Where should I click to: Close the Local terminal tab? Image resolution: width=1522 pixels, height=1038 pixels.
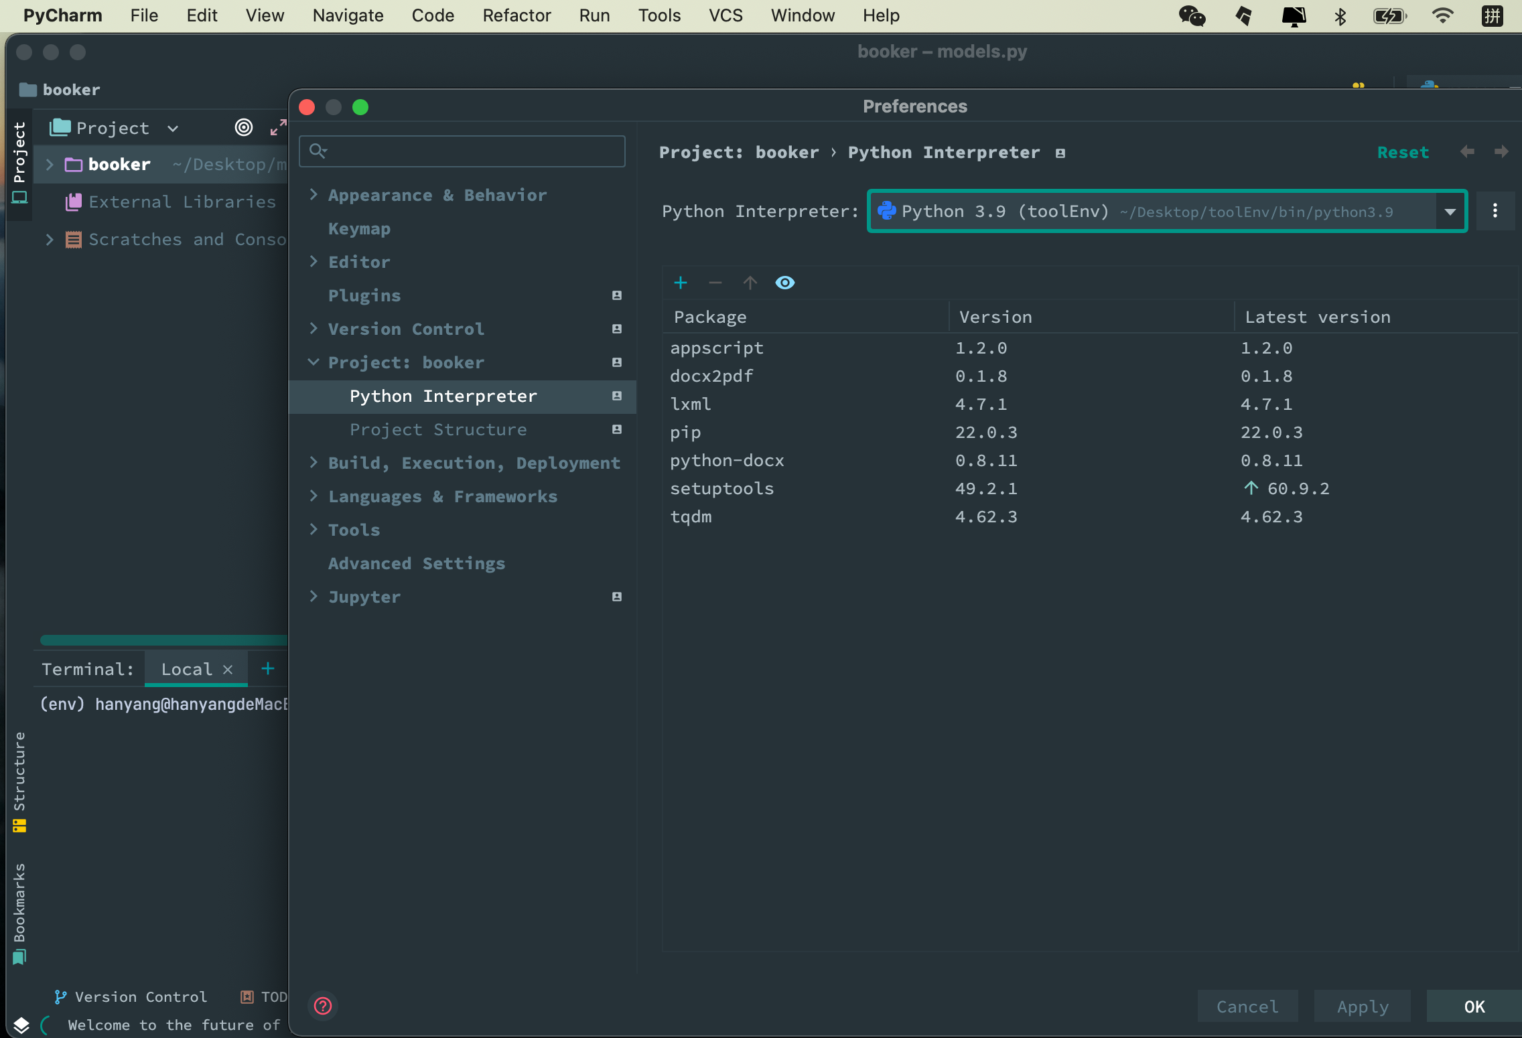pyautogui.click(x=228, y=669)
